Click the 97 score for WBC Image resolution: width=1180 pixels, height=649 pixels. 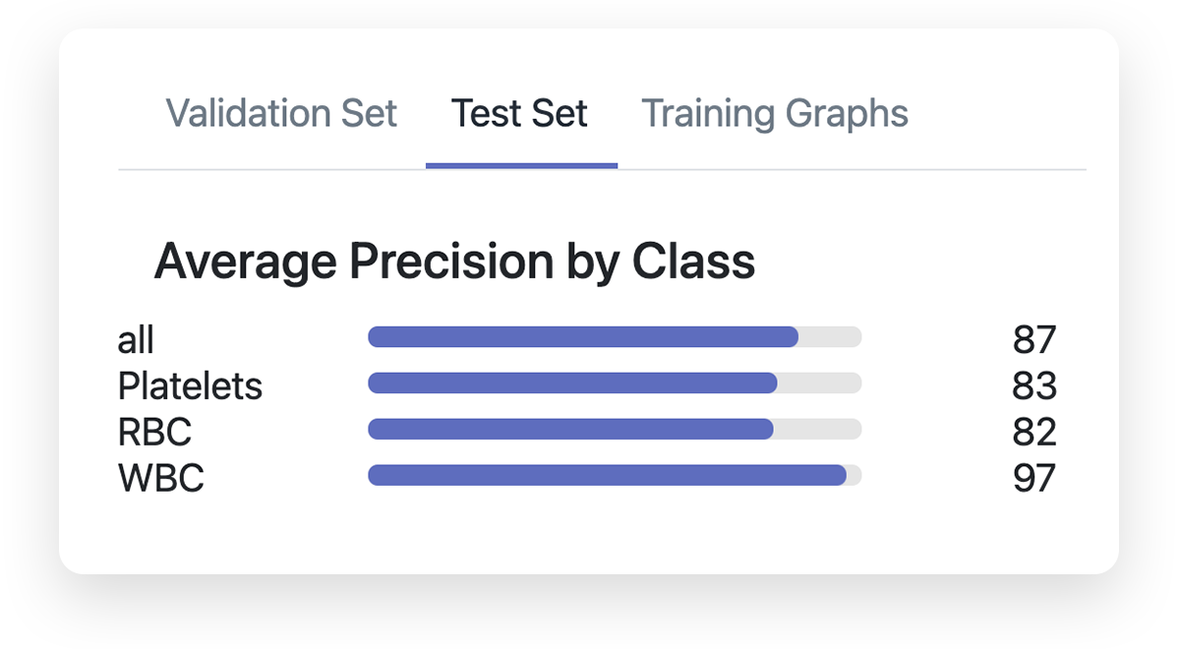click(1033, 479)
